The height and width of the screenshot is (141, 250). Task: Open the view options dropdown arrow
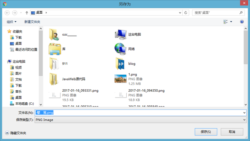pyautogui.click(x=231, y=22)
